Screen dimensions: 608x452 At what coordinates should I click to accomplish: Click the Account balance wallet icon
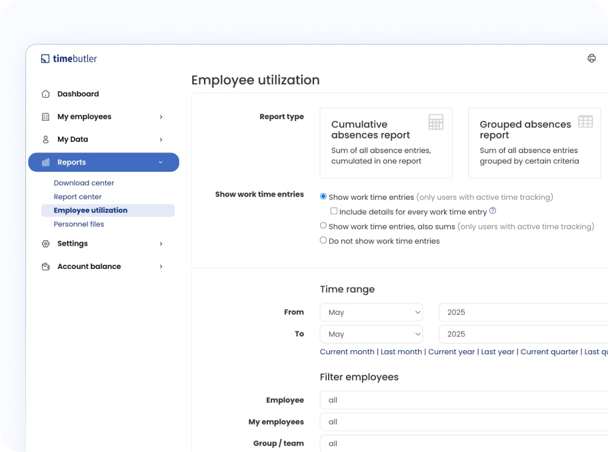click(x=45, y=266)
